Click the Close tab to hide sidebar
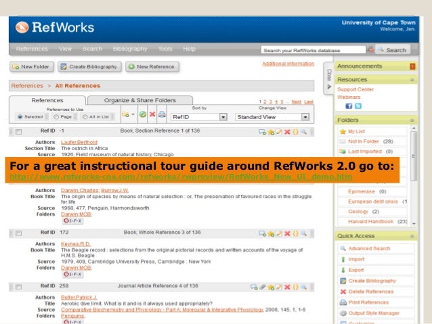The height and width of the screenshot is (324, 432). pyautogui.click(x=329, y=78)
